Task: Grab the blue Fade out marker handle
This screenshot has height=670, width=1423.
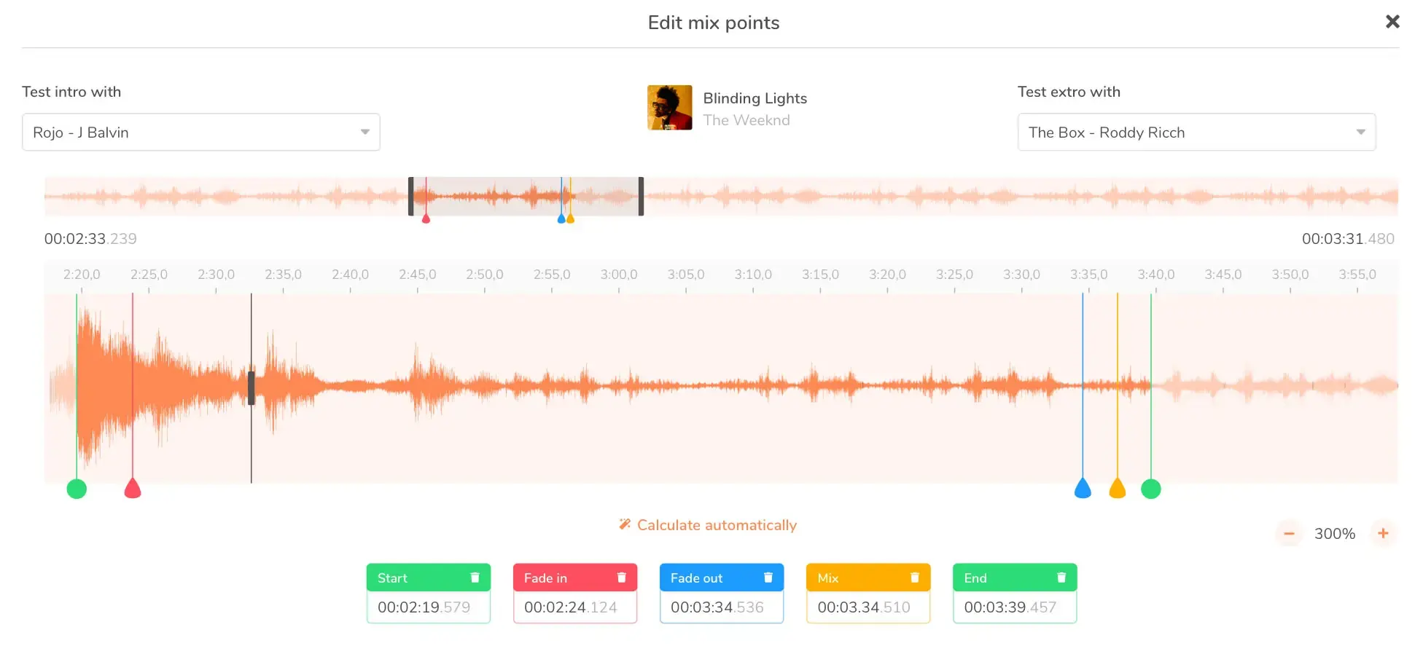Action: 1083,489
